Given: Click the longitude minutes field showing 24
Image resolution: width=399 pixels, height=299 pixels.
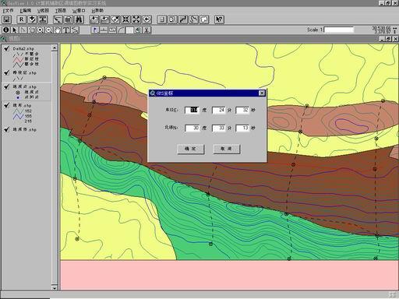Looking at the screenshot, I should pyautogui.click(x=219, y=110).
